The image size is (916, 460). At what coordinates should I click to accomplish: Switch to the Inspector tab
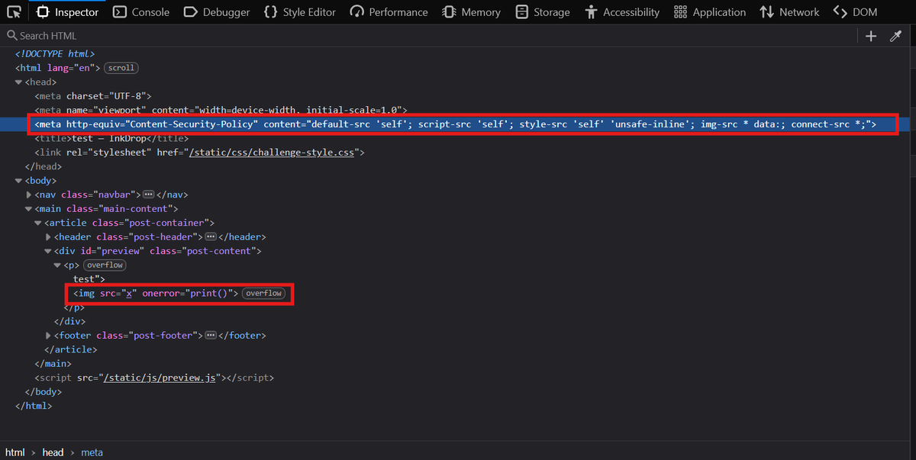(67, 12)
